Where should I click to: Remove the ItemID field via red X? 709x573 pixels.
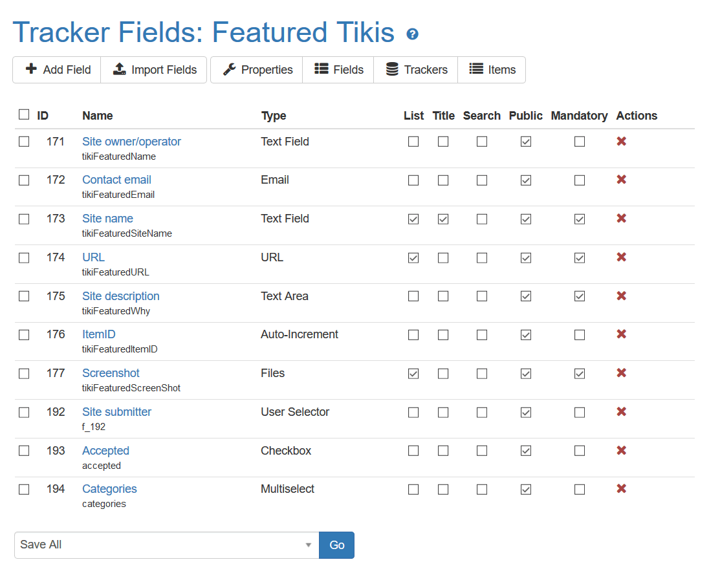[621, 334]
